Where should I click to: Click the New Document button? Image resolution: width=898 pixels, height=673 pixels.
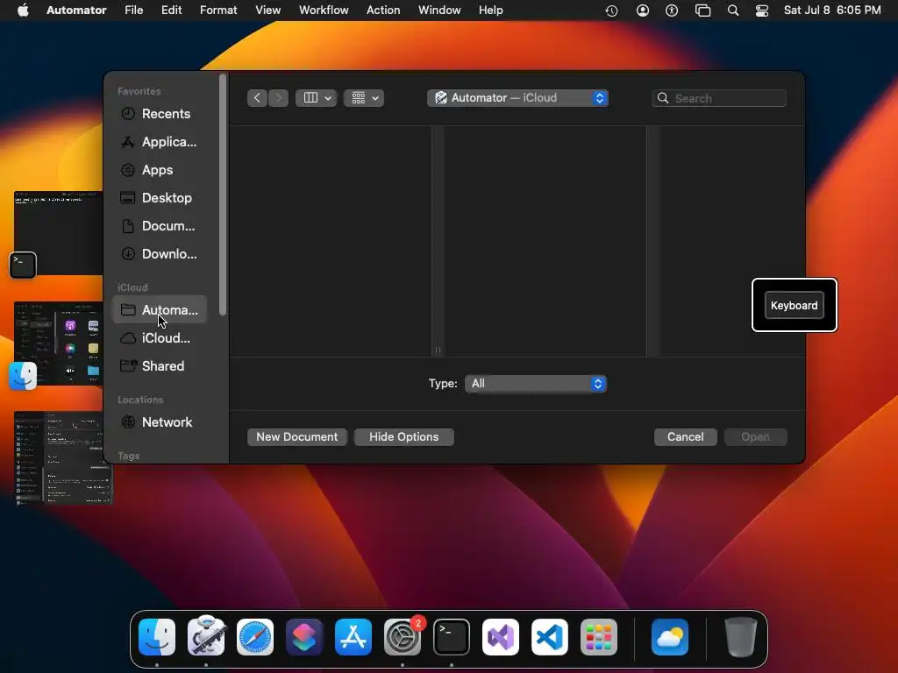click(296, 437)
